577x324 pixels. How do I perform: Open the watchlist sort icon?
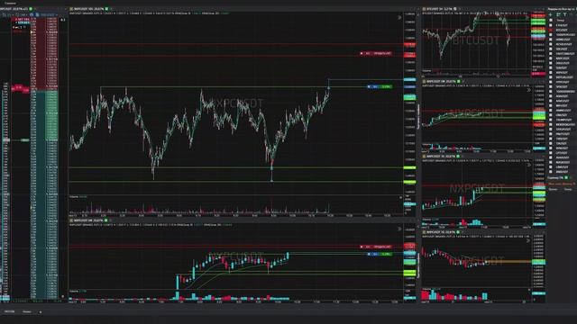[x=558, y=14]
